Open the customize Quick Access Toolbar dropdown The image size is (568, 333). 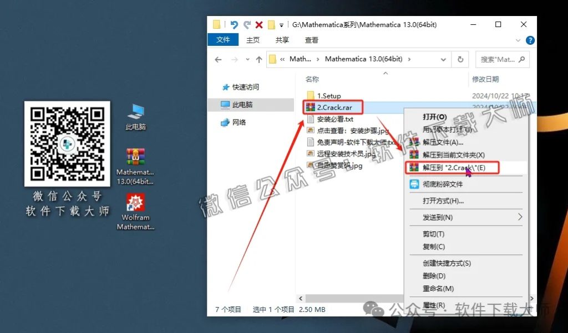tap(282, 24)
